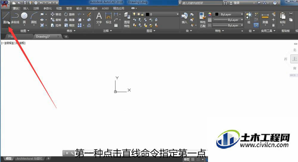Open the Annotate (注释) ribbon tab
Screen dimensions: 298x162
[36, 8]
